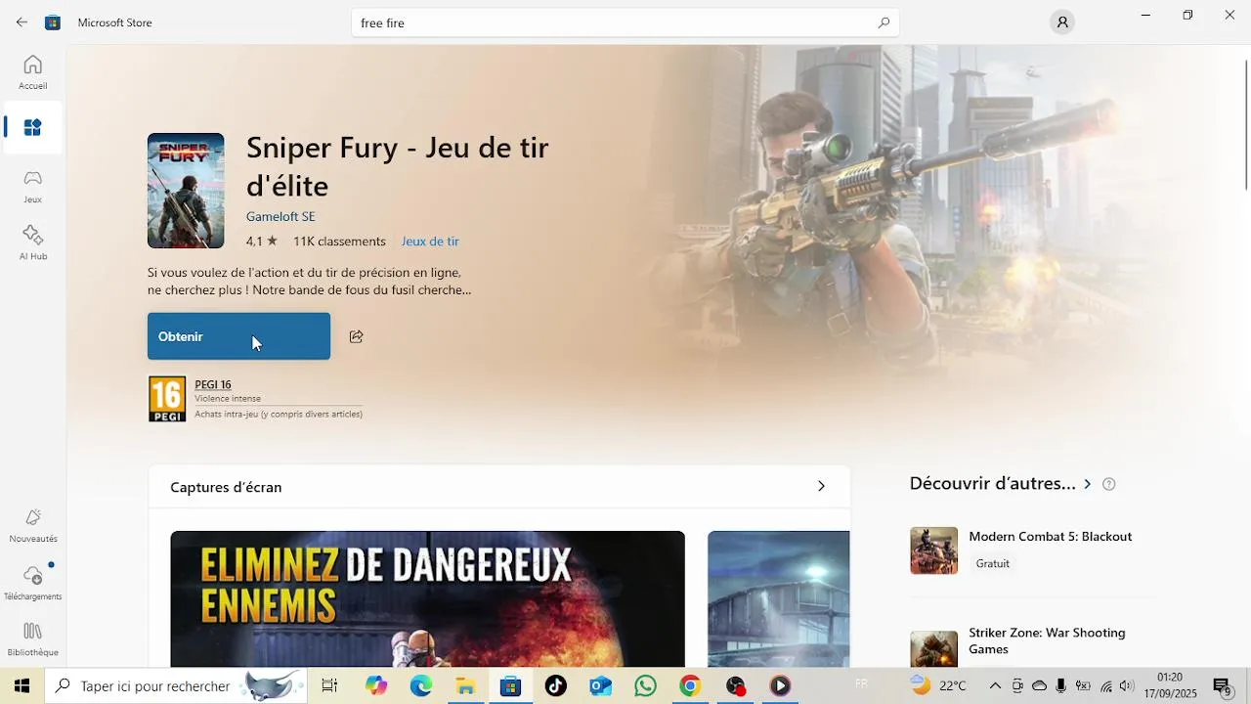Open the volume control in the tray

click(x=1127, y=685)
